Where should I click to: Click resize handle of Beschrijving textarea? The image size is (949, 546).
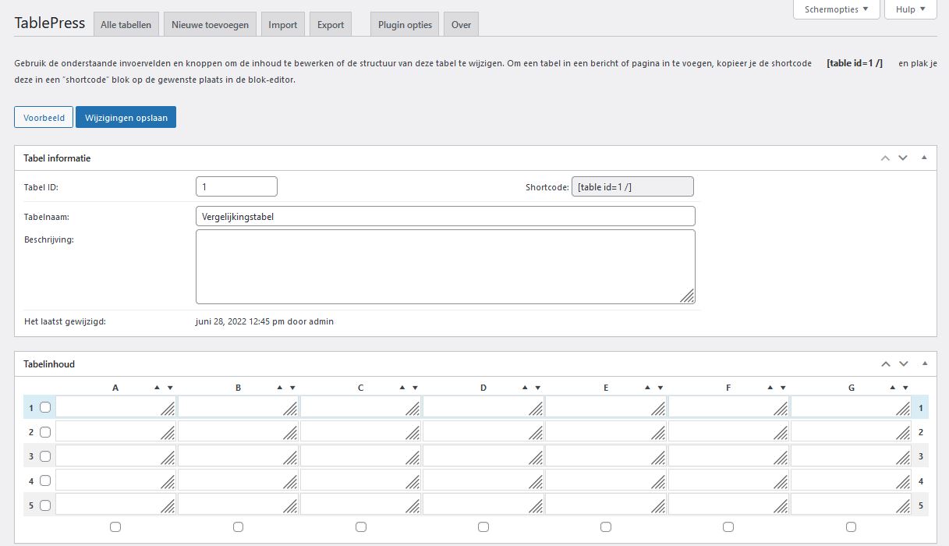pyautogui.click(x=687, y=296)
